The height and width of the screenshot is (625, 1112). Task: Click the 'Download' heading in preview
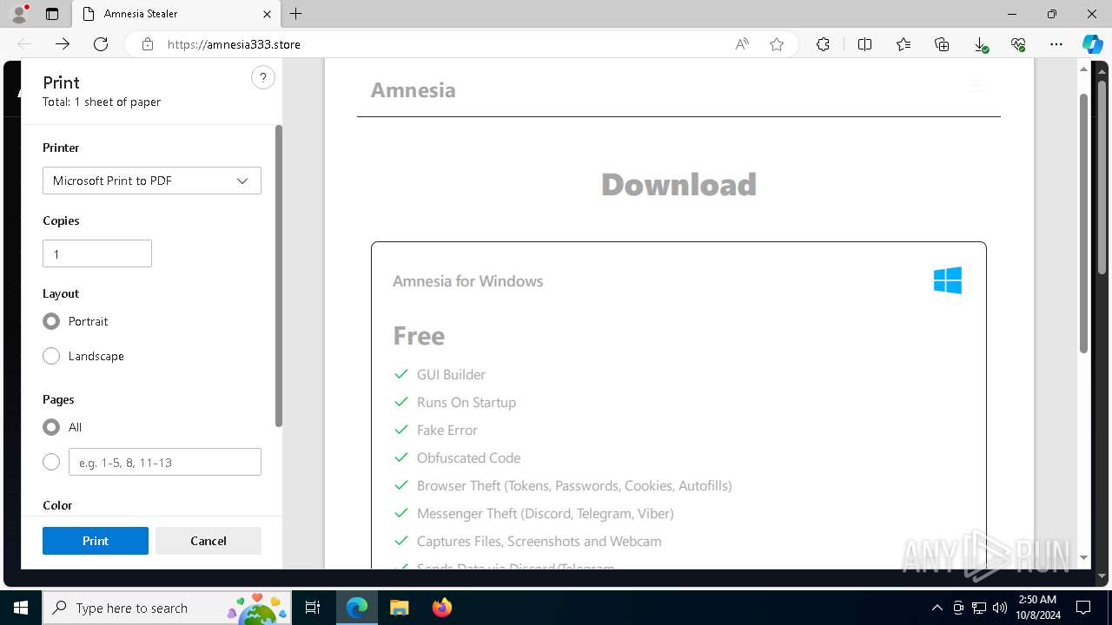(x=678, y=184)
